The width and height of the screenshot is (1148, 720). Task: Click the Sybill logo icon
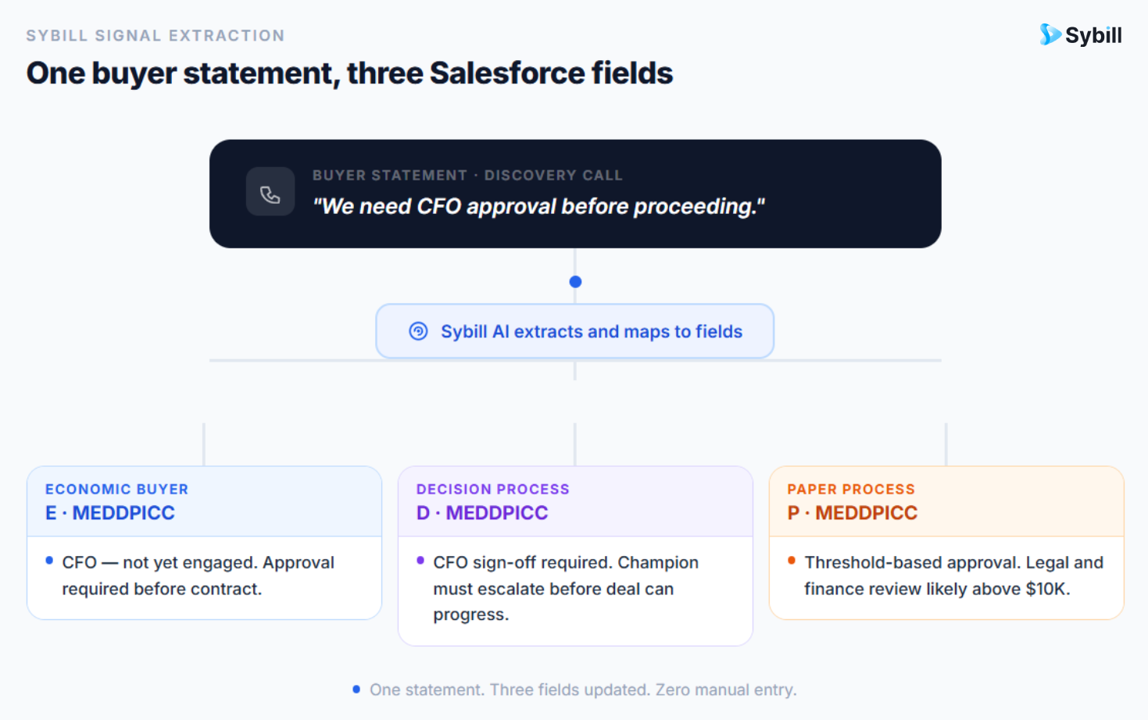coord(1050,34)
